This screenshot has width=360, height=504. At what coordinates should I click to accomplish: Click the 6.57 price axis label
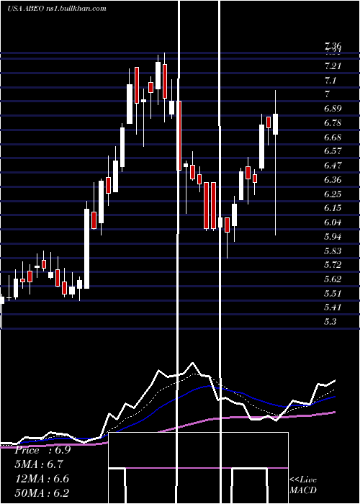(333, 151)
